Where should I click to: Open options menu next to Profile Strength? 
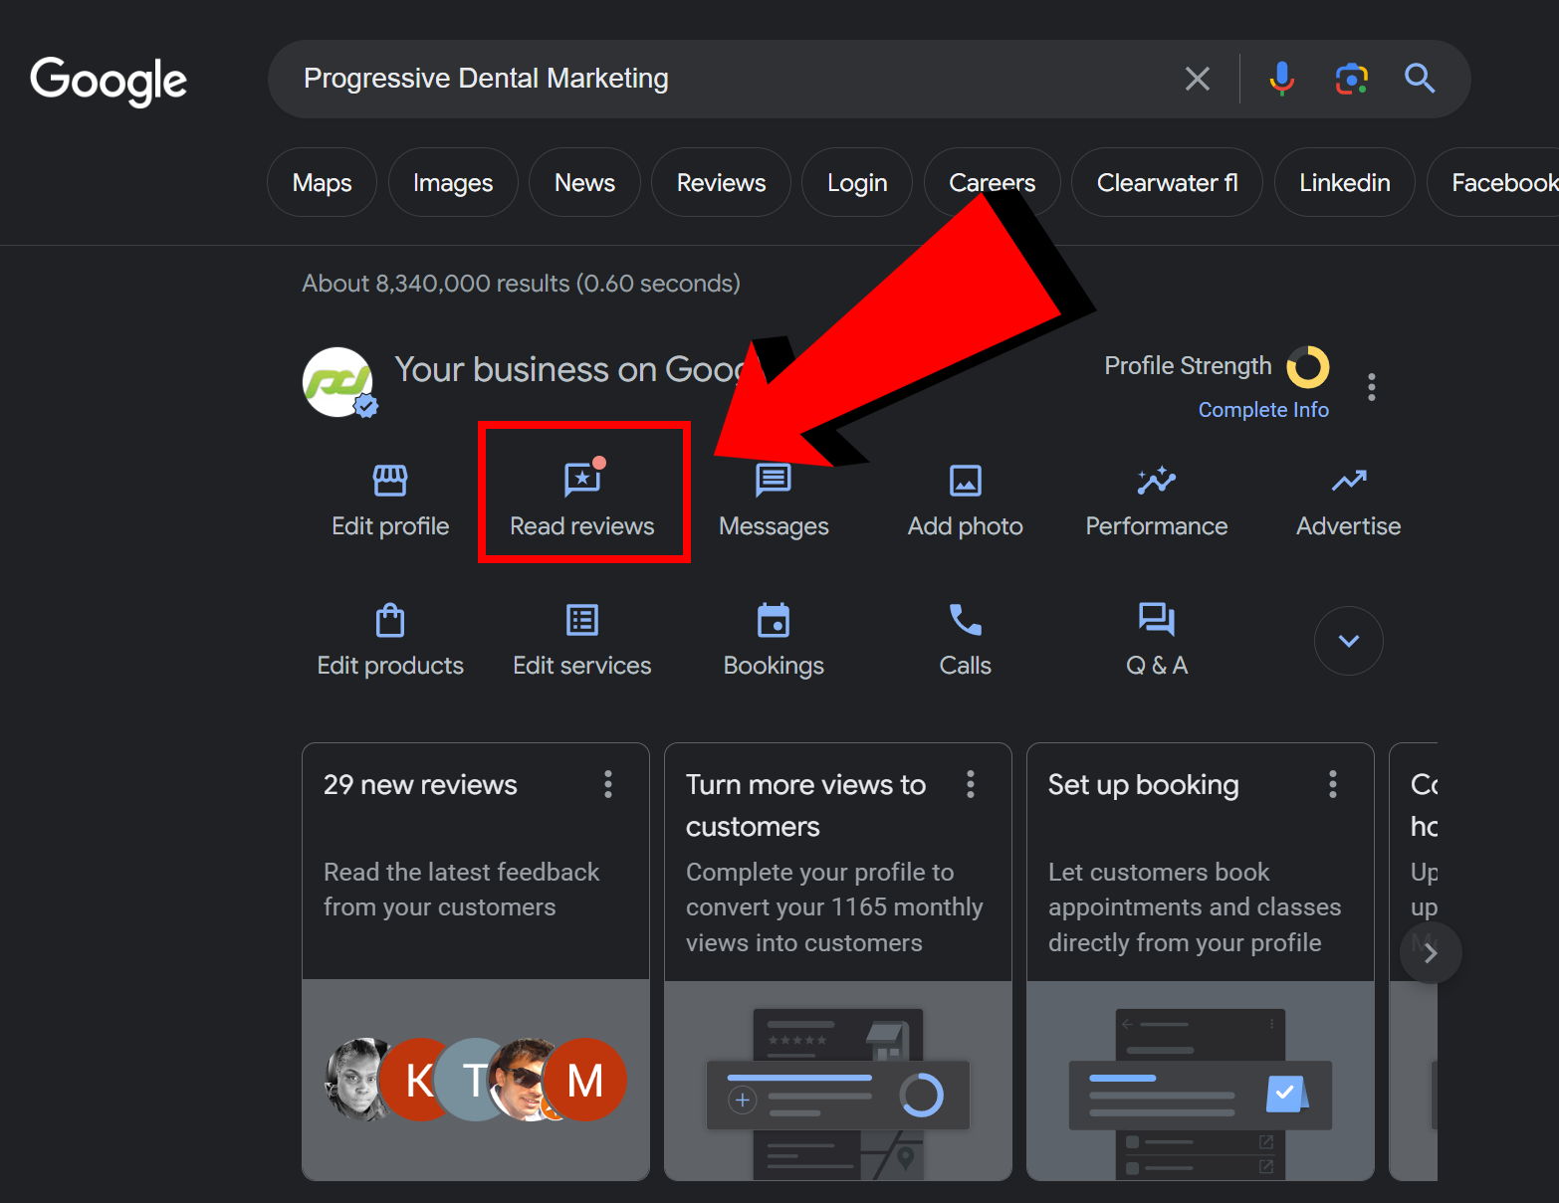point(1372,387)
